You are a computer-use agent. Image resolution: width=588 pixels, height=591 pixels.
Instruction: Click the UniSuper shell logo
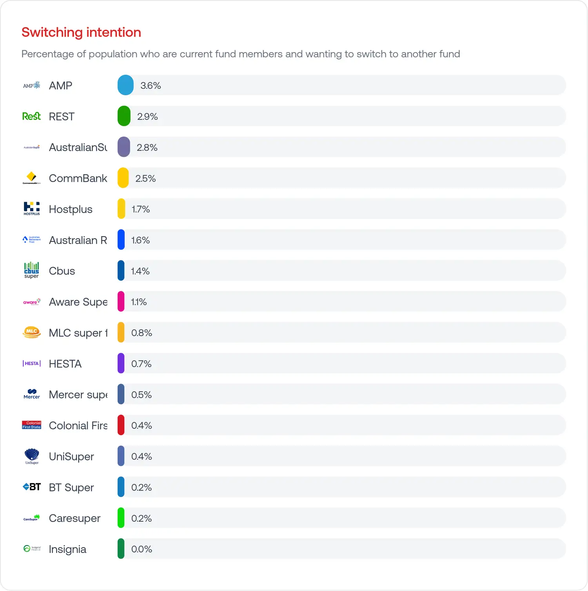pyautogui.click(x=31, y=456)
